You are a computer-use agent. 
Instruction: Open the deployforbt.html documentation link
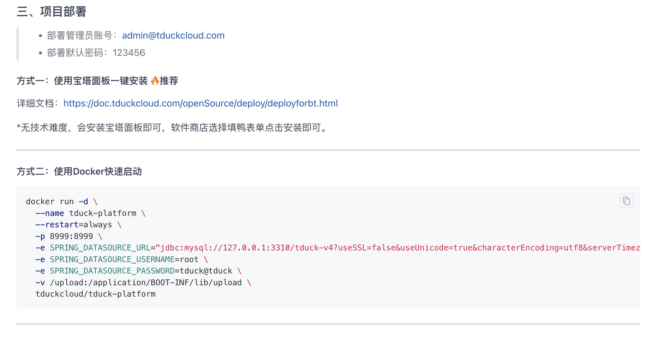[200, 103]
